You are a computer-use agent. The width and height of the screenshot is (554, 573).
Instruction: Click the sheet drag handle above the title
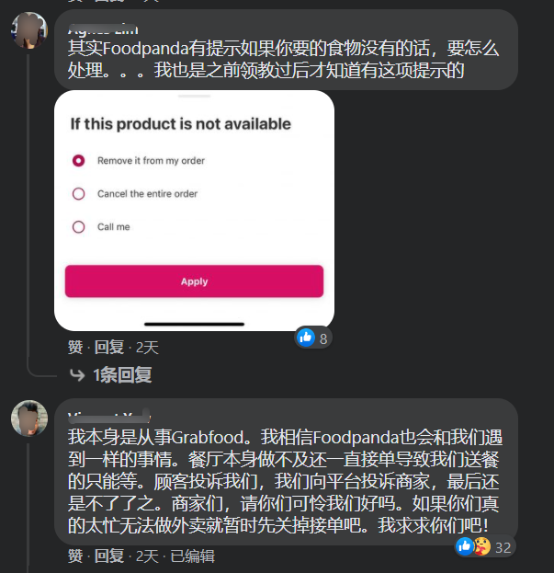194,96
